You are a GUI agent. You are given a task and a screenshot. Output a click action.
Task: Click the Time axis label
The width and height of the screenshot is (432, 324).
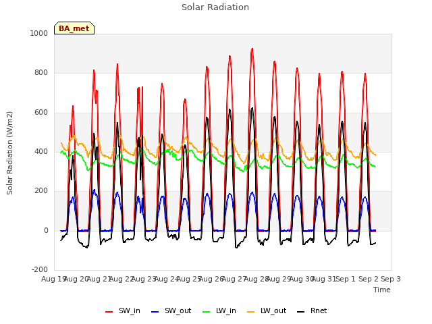coord(382,290)
